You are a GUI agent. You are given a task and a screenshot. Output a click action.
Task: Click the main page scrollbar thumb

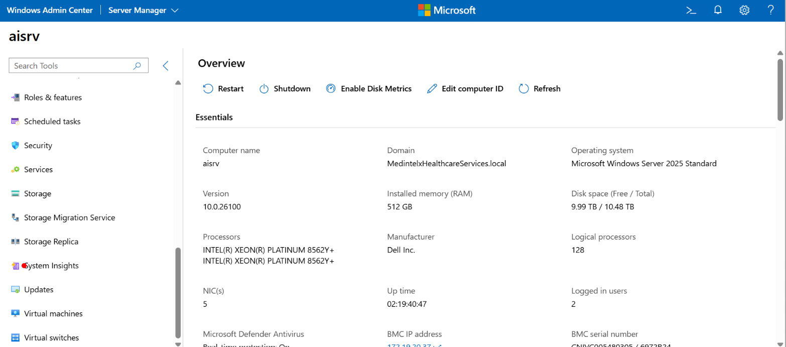[x=780, y=89]
